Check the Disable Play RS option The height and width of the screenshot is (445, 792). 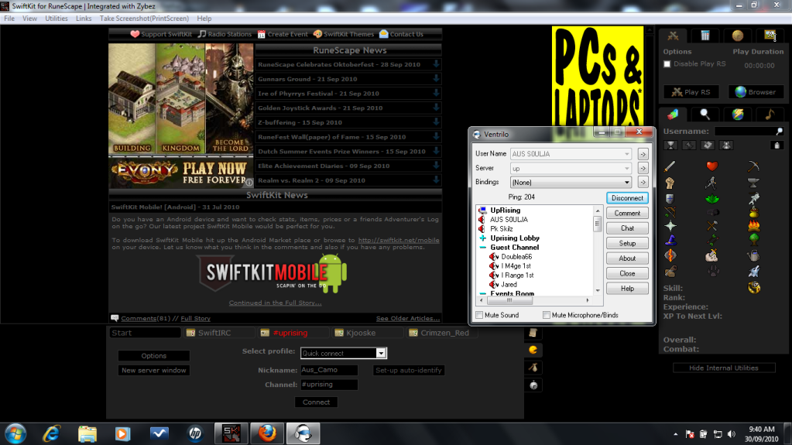coord(668,64)
